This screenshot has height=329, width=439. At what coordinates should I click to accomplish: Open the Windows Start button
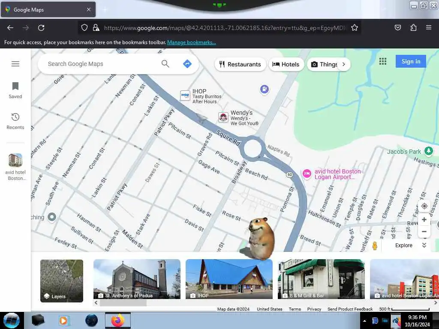pos(12,320)
